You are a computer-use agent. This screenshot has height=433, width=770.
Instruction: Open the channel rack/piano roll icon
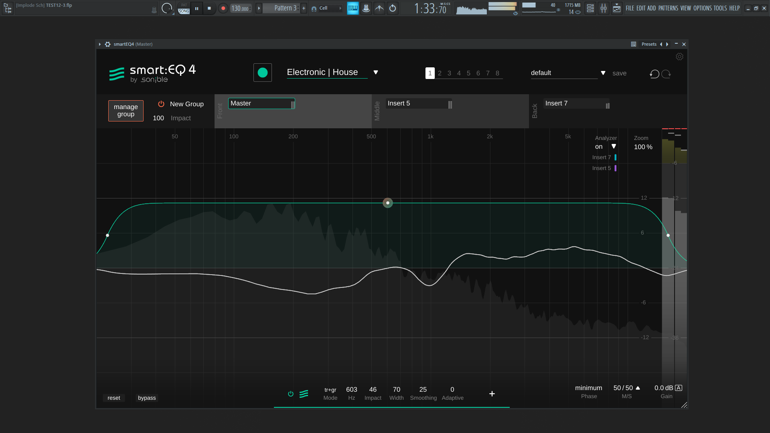(x=617, y=8)
